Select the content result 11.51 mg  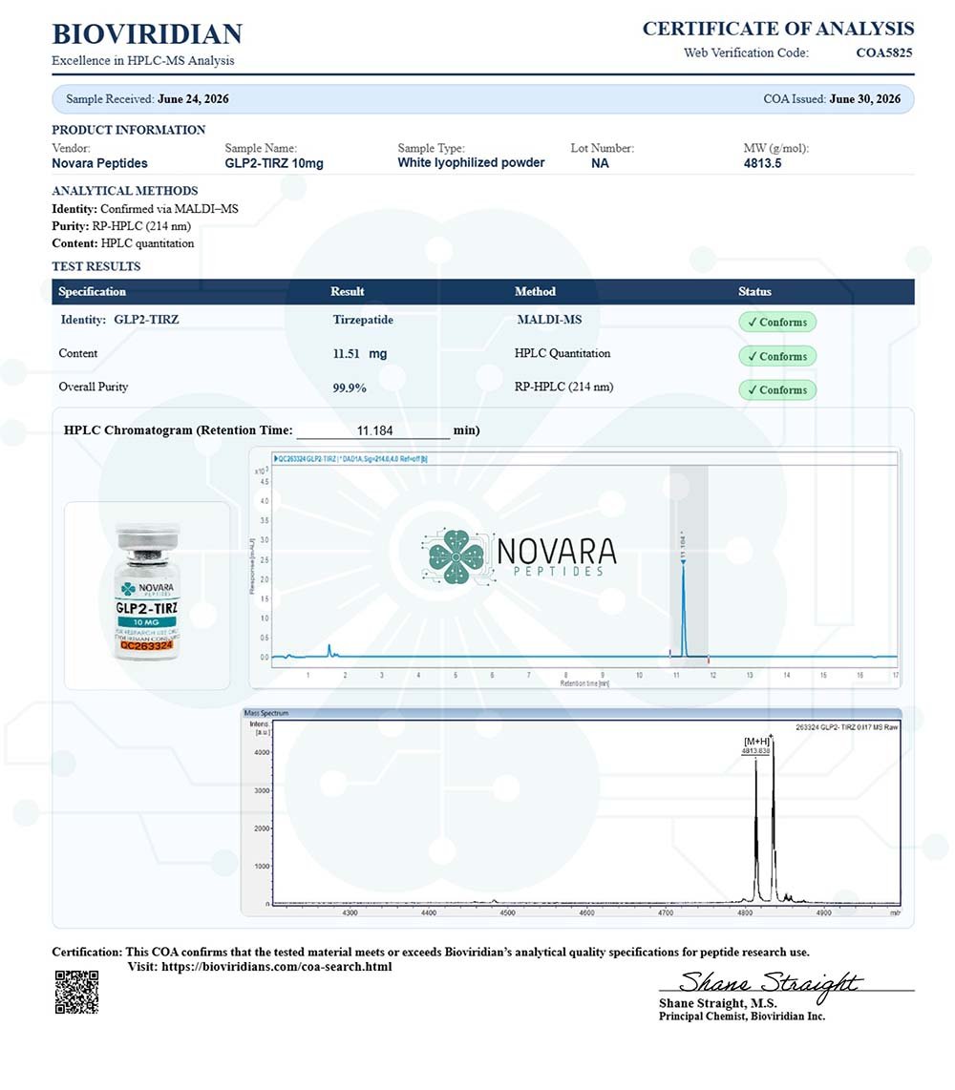click(360, 354)
